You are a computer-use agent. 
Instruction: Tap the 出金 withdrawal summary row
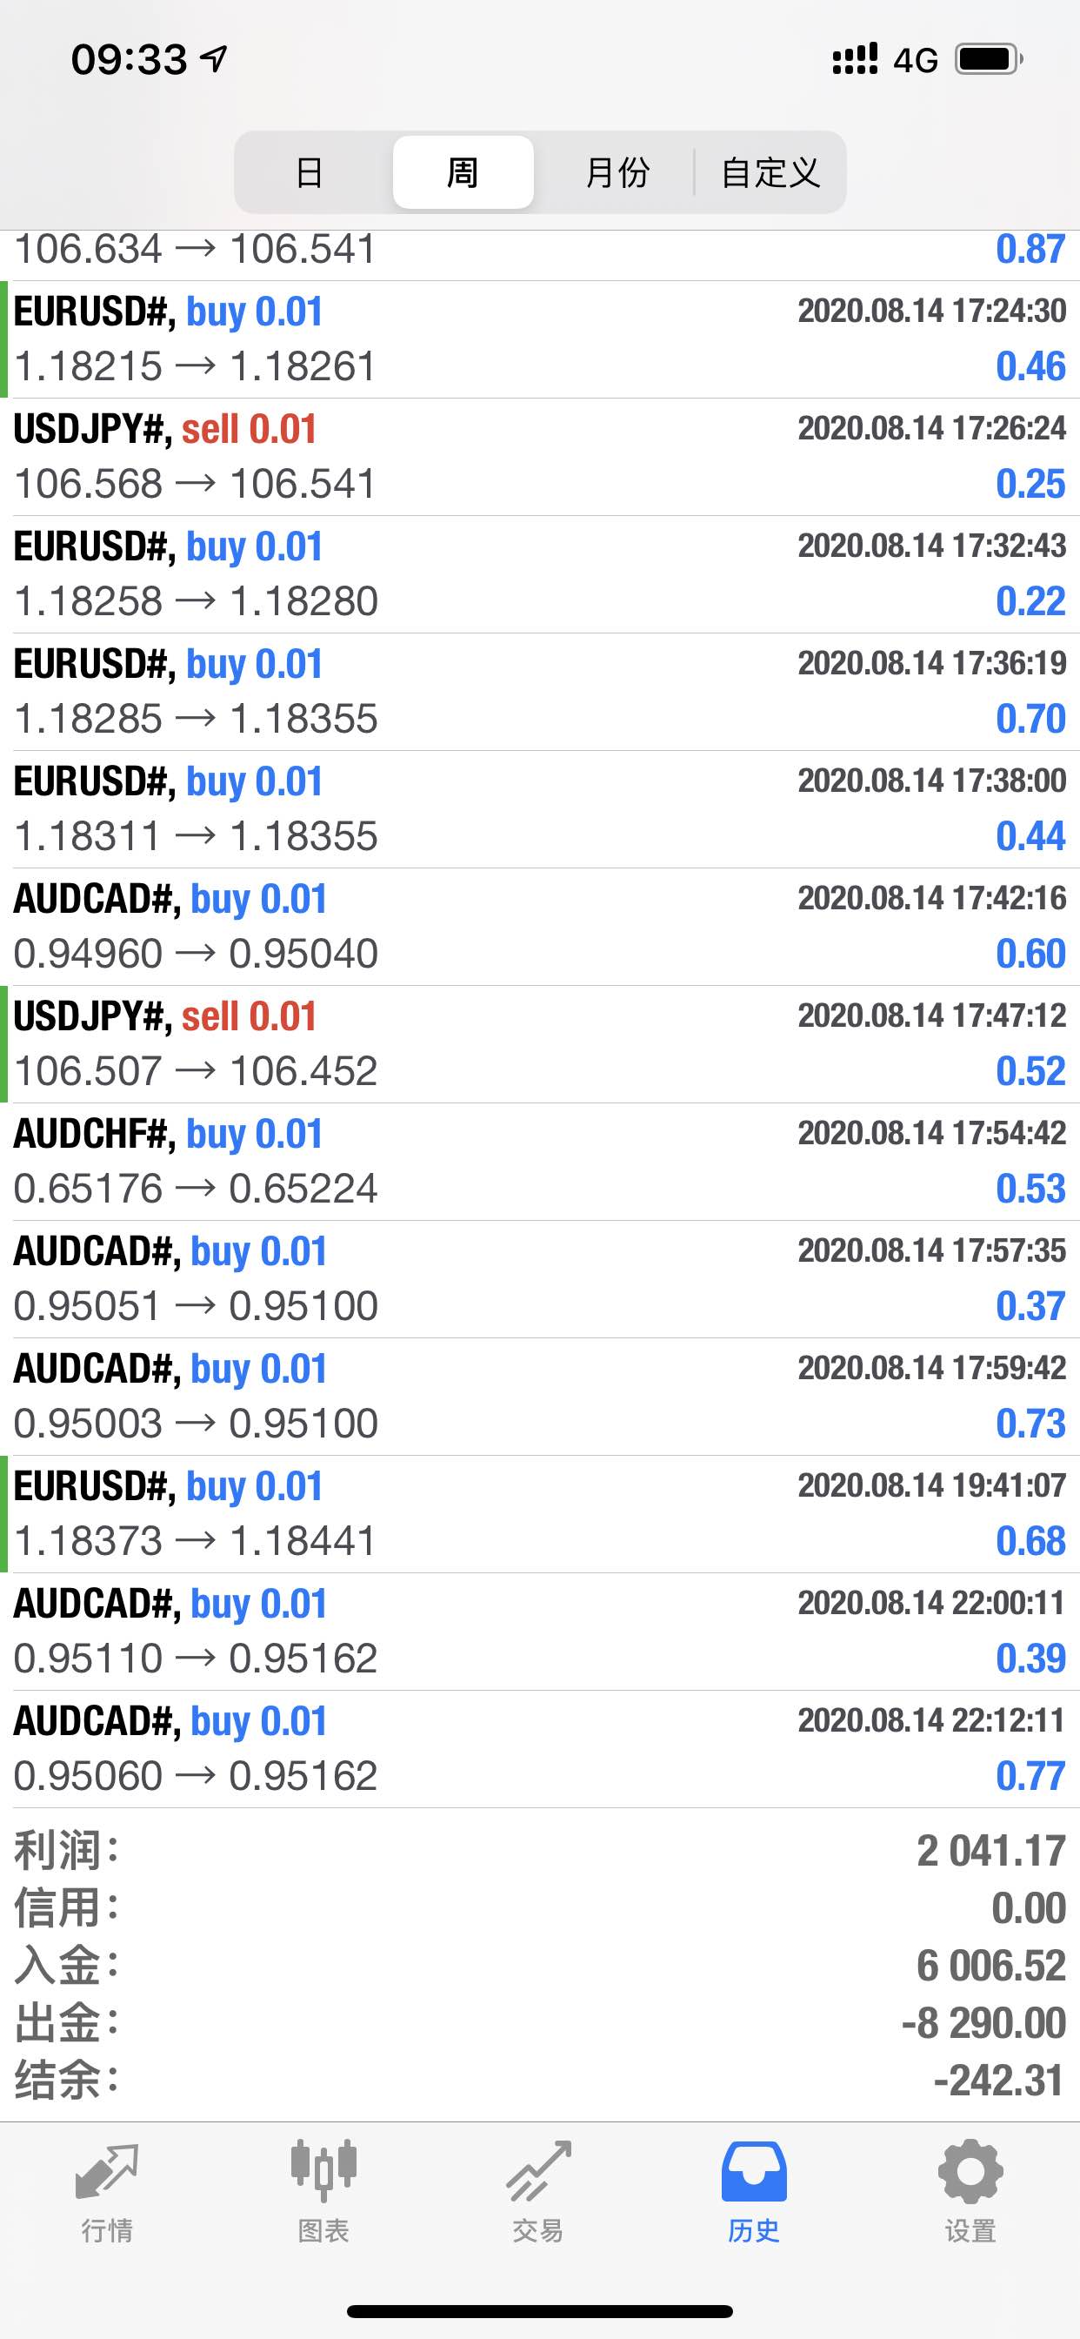[540, 2023]
